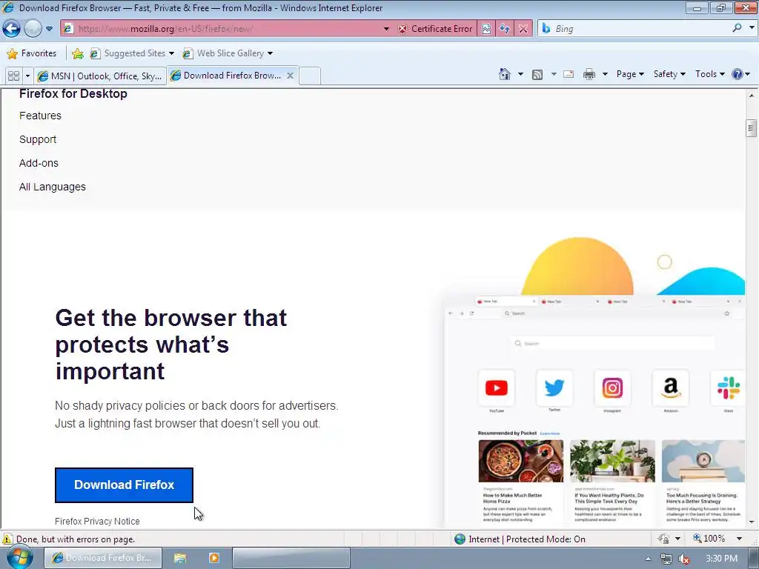Print the page with printer icon

click(x=589, y=74)
